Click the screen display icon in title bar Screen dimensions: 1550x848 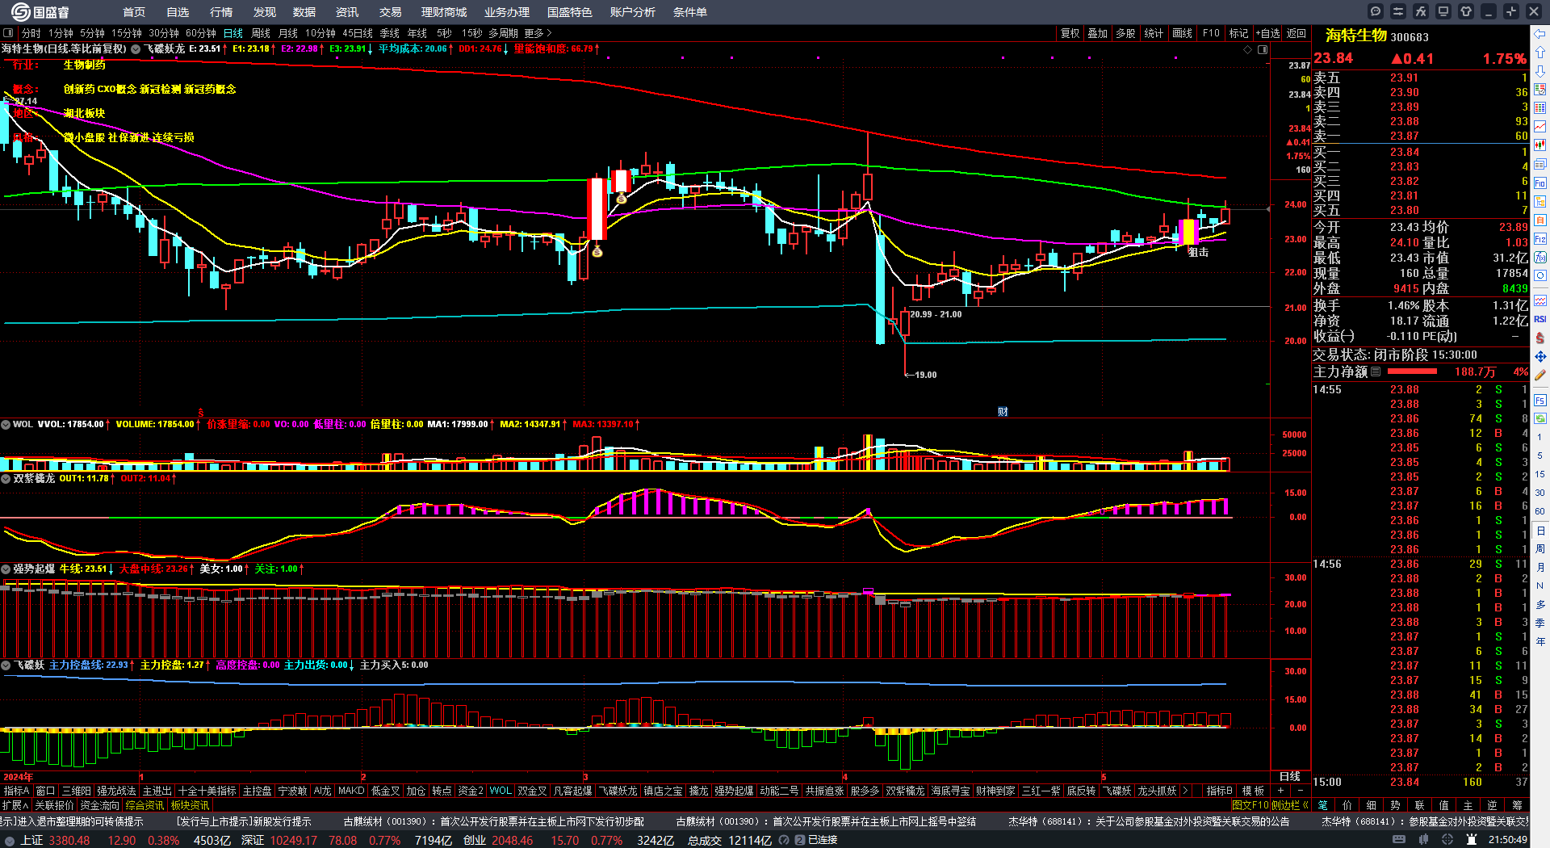pos(1443,11)
